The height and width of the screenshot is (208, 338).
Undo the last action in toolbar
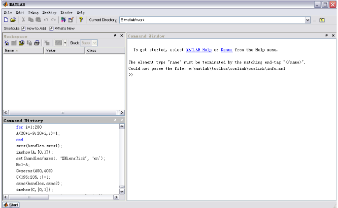tap(46, 20)
